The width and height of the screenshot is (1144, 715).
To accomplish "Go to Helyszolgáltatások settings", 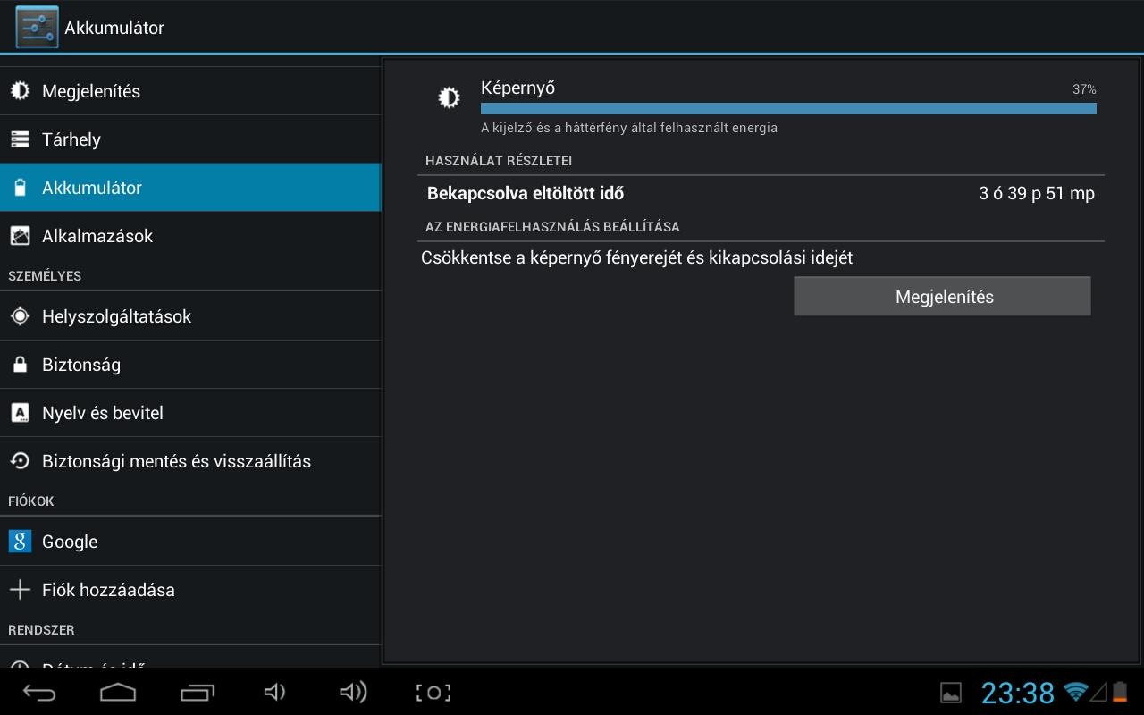I will (x=116, y=316).
